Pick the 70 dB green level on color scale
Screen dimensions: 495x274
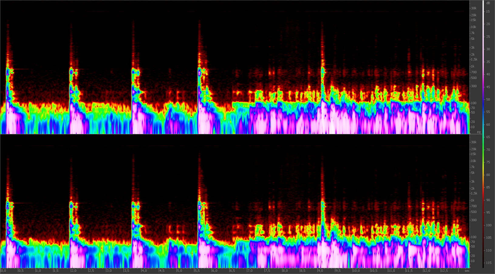pos(488,150)
